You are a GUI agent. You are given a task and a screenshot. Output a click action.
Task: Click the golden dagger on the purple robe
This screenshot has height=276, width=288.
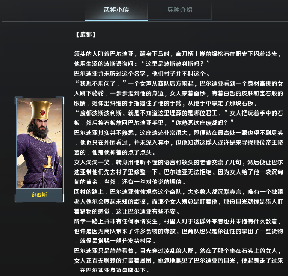[49, 162]
